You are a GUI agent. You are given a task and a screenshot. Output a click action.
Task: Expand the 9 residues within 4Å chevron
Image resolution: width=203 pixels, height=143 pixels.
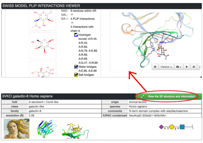click(x=72, y=15)
